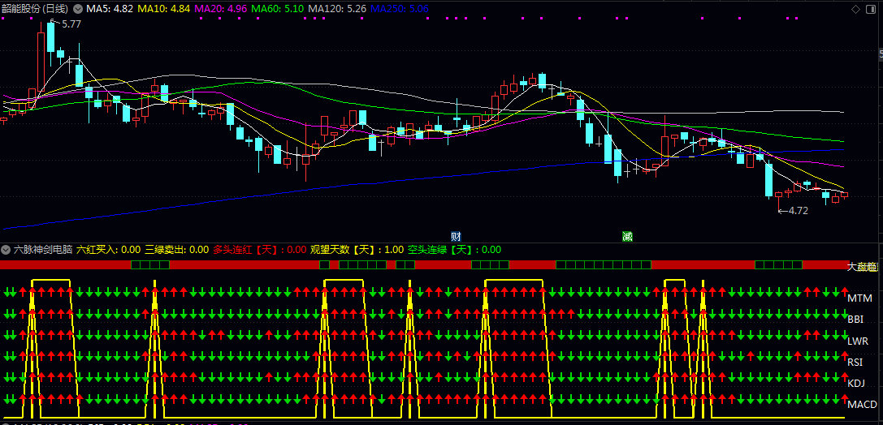Click the 多头连红【天】: 0.00 value

pyautogui.click(x=260, y=250)
